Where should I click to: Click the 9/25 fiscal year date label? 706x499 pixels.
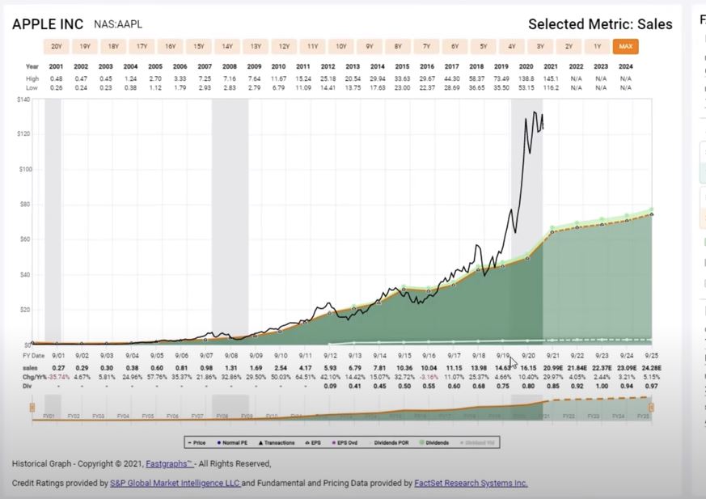point(652,356)
